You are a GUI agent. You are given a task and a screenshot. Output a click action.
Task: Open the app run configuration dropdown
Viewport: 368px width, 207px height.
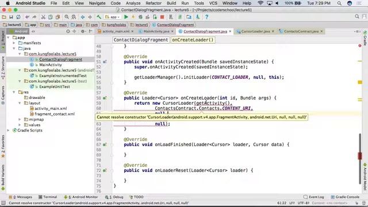(113, 17)
